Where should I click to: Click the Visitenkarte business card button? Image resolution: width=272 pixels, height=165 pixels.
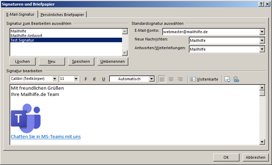[204, 79]
